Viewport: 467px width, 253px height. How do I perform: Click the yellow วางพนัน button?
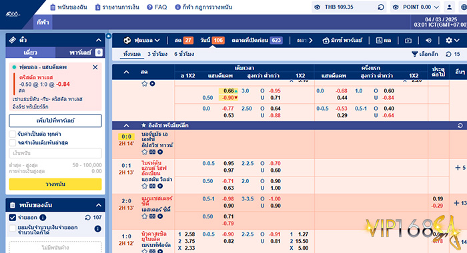55,184
